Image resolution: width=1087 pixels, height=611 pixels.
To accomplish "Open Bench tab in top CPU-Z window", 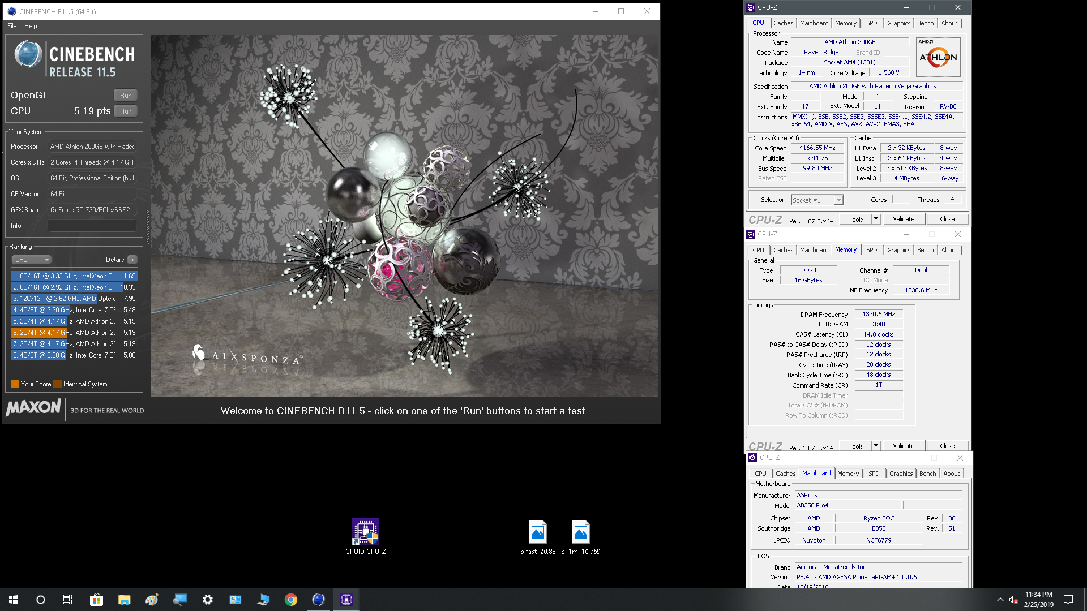I will tap(926, 23).
